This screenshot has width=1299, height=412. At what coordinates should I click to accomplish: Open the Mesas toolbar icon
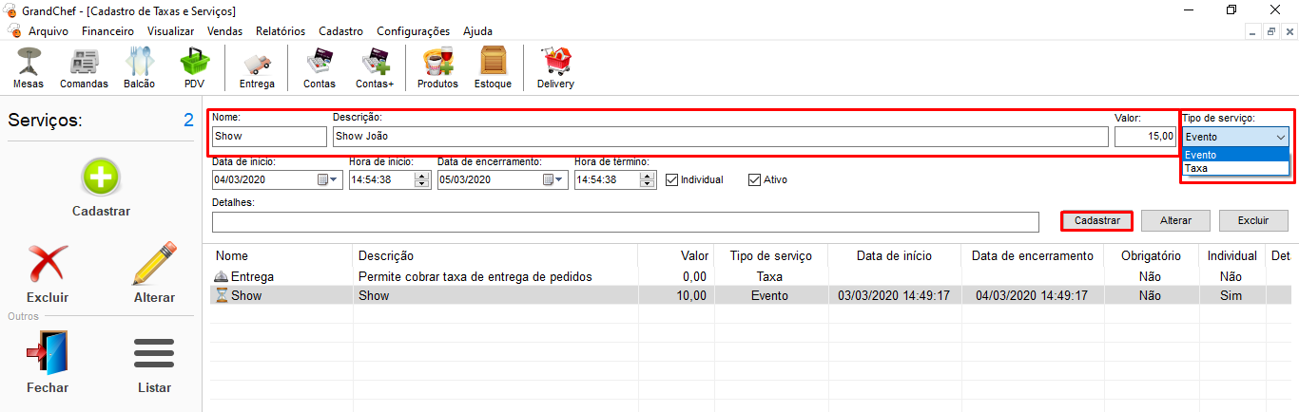click(x=29, y=66)
